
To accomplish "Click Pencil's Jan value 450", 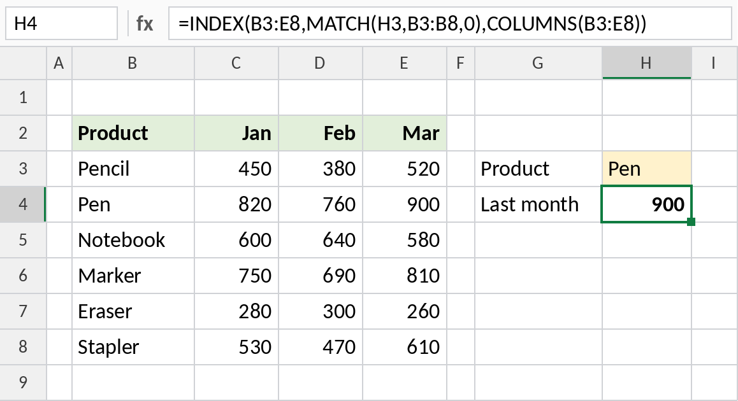I will pyautogui.click(x=236, y=169).
